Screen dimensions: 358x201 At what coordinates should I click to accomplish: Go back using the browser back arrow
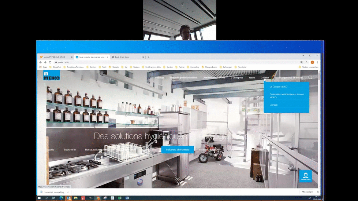tap(40, 62)
